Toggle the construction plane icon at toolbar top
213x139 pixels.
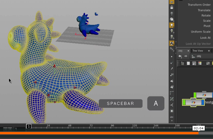[172, 2]
